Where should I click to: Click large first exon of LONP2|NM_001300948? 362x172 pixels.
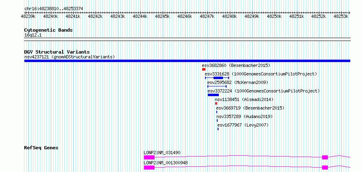pyautogui.click(x=149, y=168)
